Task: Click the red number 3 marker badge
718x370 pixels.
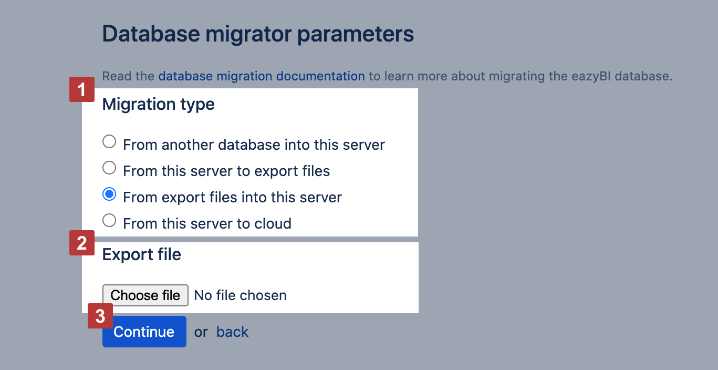Action: [100, 316]
